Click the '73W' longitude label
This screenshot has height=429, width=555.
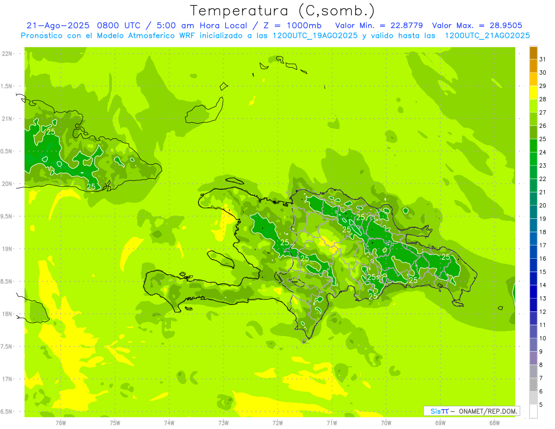click(223, 423)
